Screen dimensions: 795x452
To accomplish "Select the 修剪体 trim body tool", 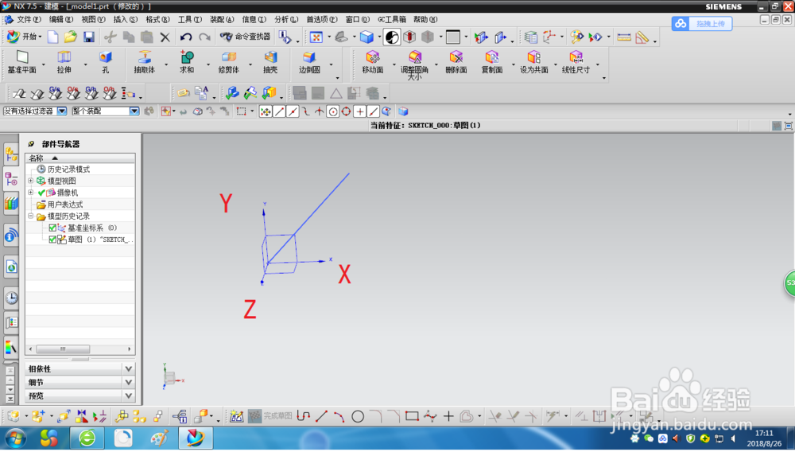I will point(229,62).
